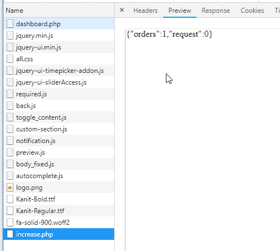Image resolution: width=280 pixels, height=251 pixels.
Task: Click the Kanit-Regular.ttf file icon
Action: tap(10, 211)
